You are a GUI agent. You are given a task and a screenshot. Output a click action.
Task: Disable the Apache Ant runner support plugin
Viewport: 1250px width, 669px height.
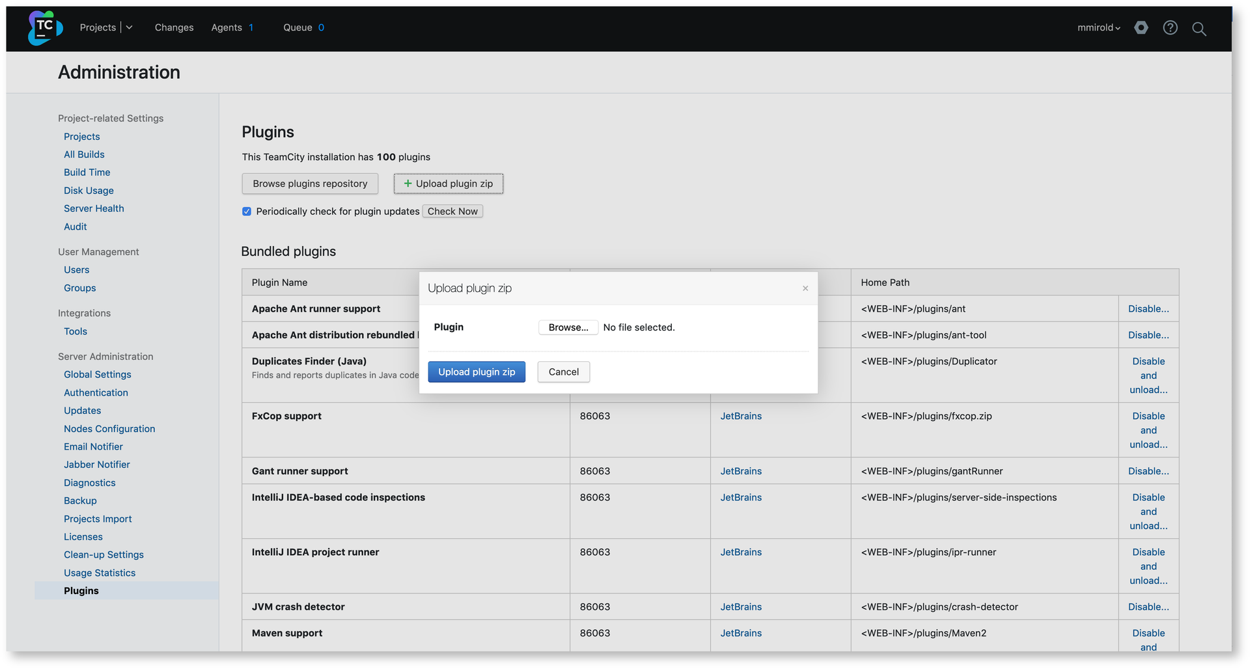point(1148,309)
